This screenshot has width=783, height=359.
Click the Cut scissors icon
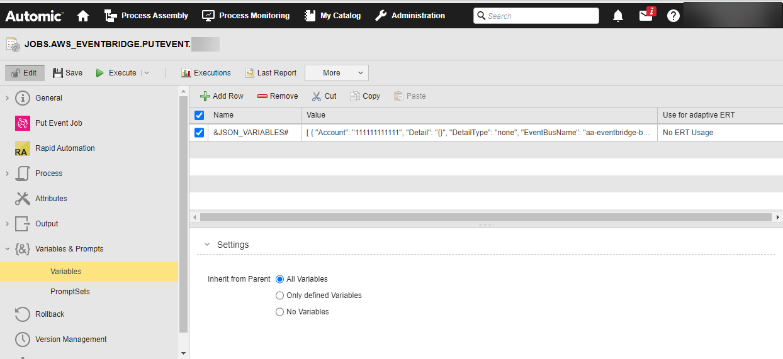point(317,96)
